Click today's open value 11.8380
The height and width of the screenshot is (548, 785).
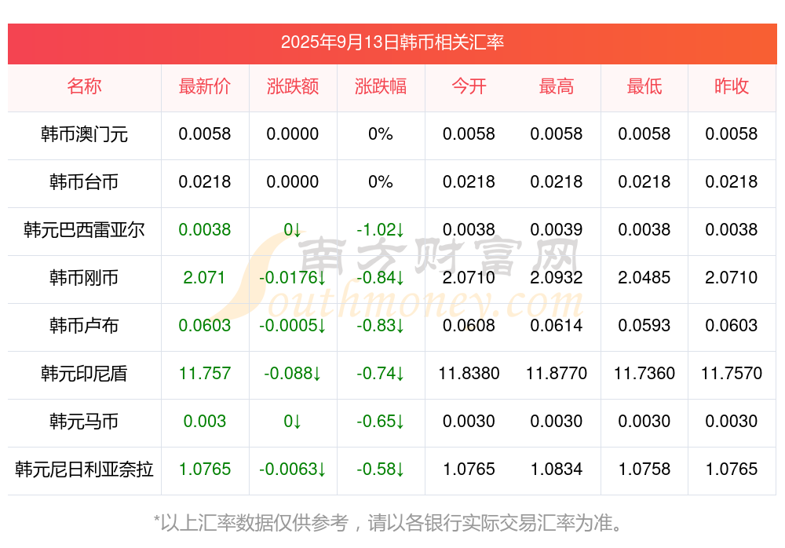click(469, 373)
